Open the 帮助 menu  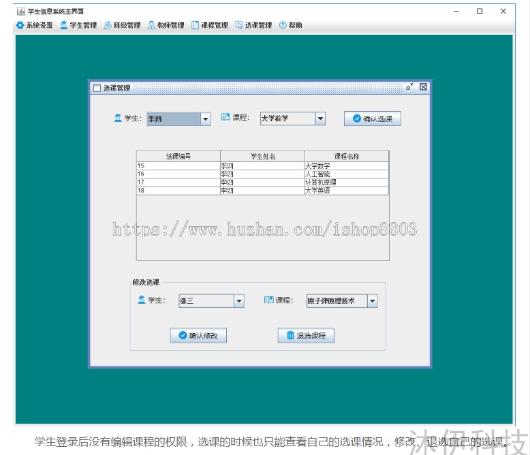click(291, 25)
